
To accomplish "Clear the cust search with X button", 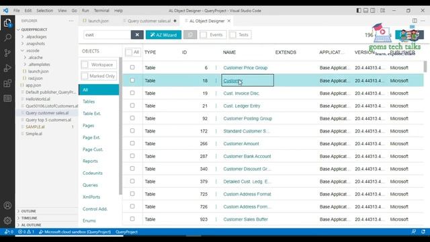I will click(x=137, y=35).
